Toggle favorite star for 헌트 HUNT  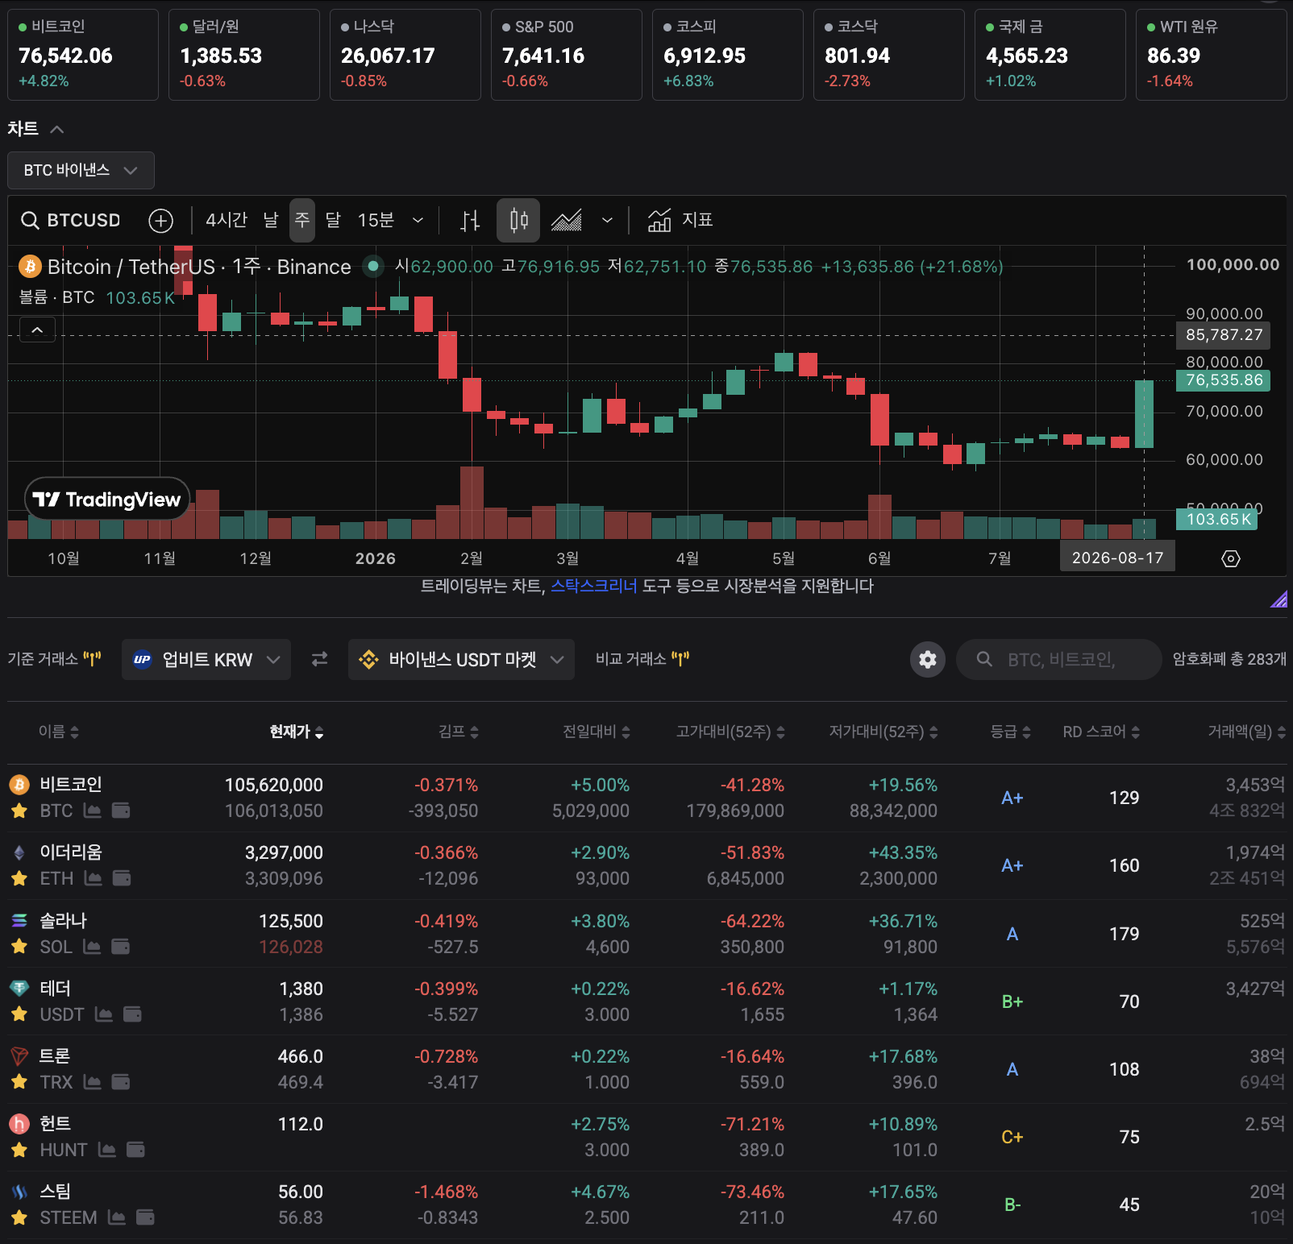tap(19, 1150)
